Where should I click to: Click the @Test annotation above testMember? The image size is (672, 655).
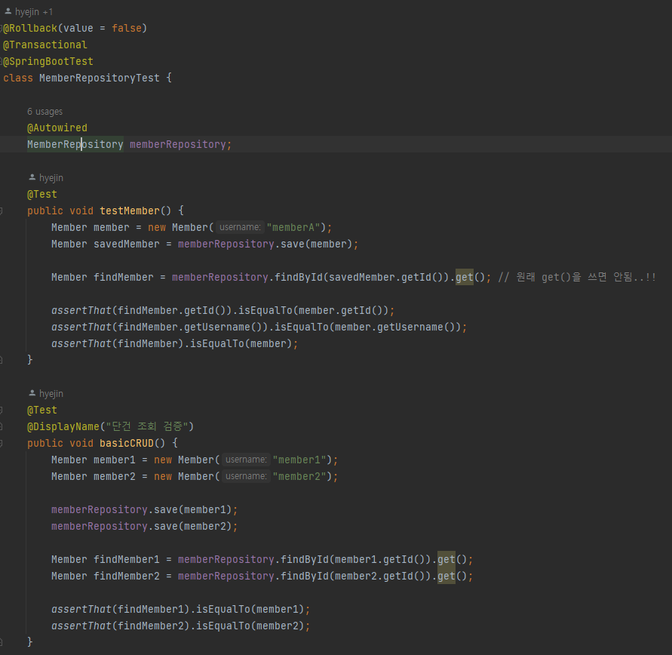coord(42,194)
